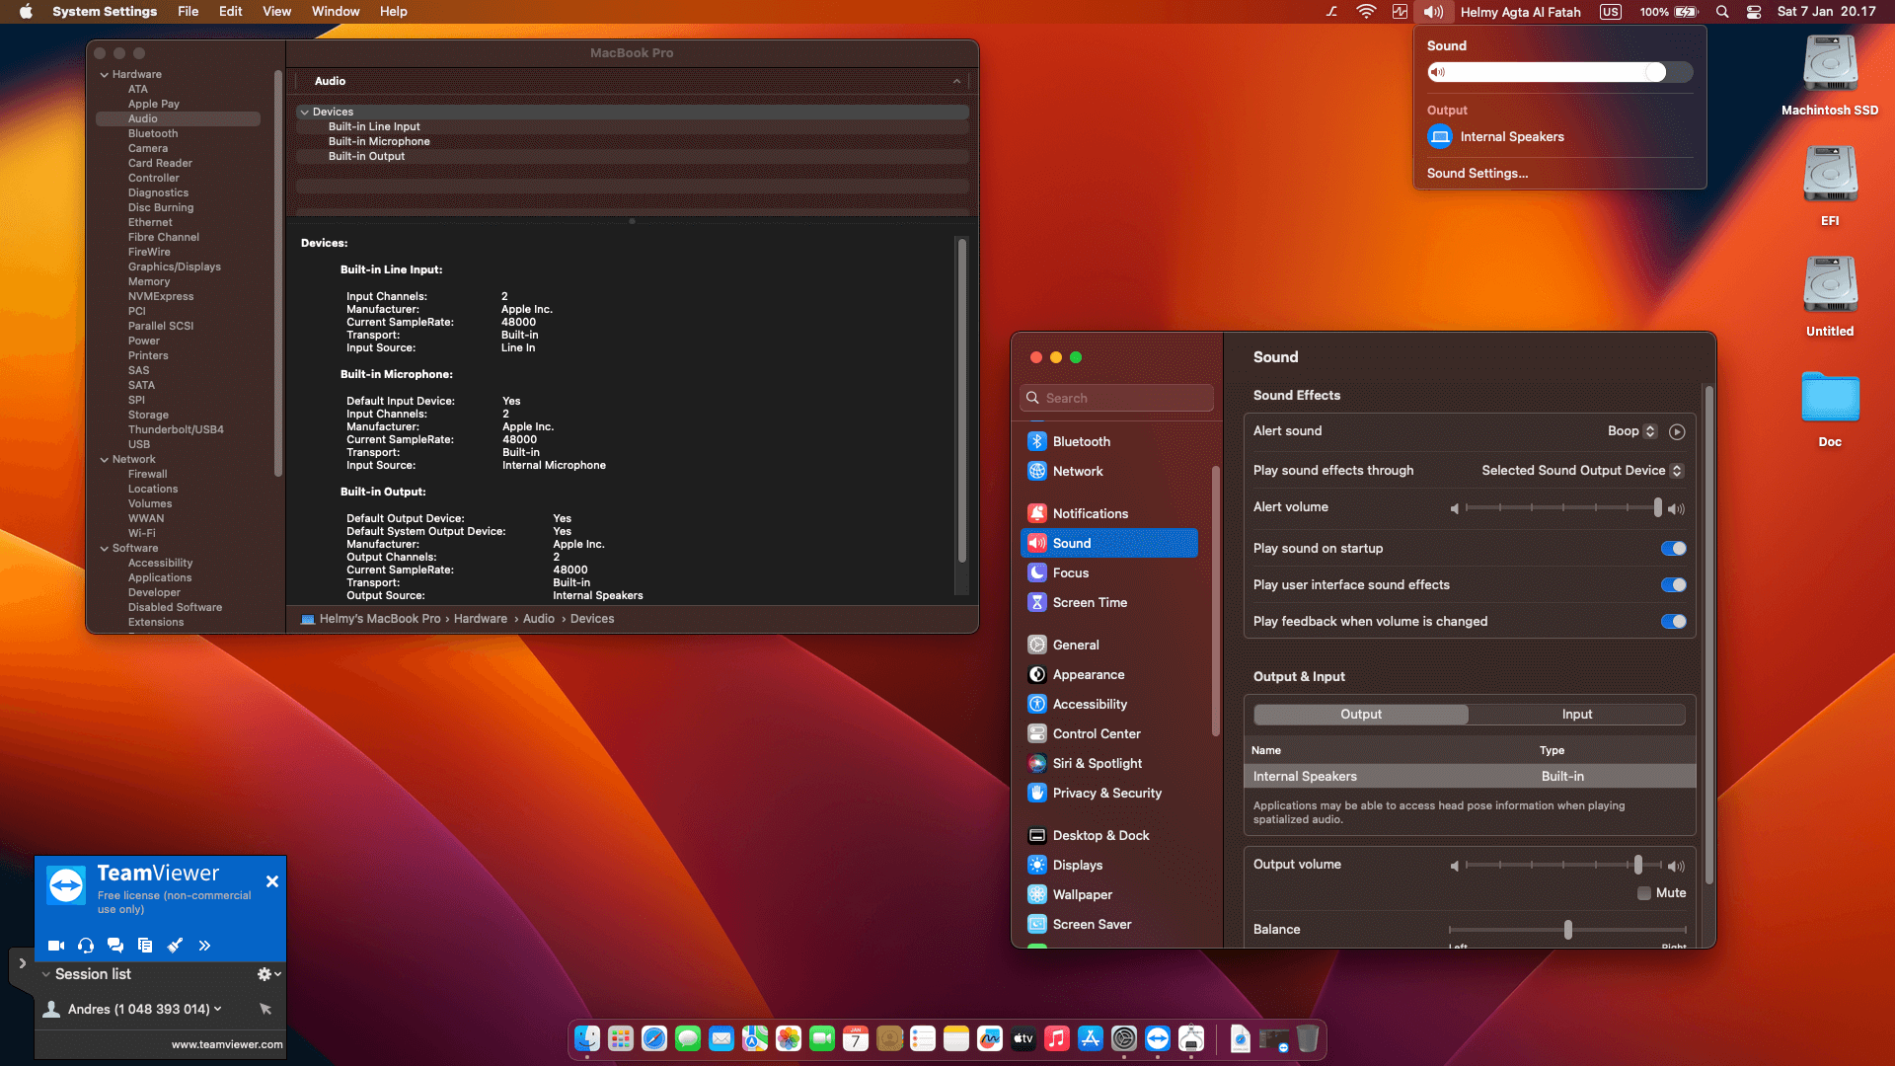Disable Play sound on startup
The width and height of the screenshot is (1895, 1066).
pos(1672,548)
